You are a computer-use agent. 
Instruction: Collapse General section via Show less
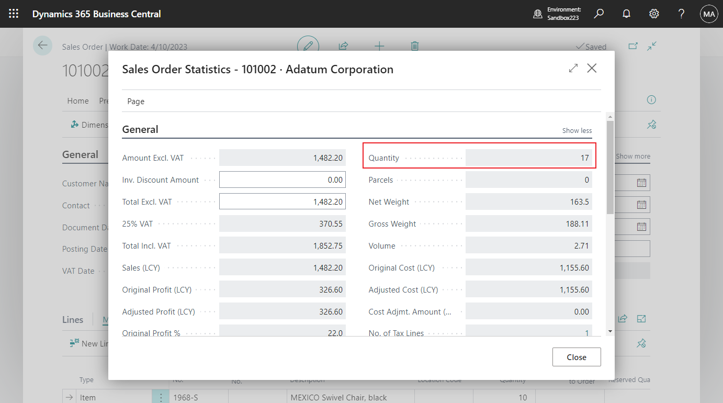click(577, 130)
